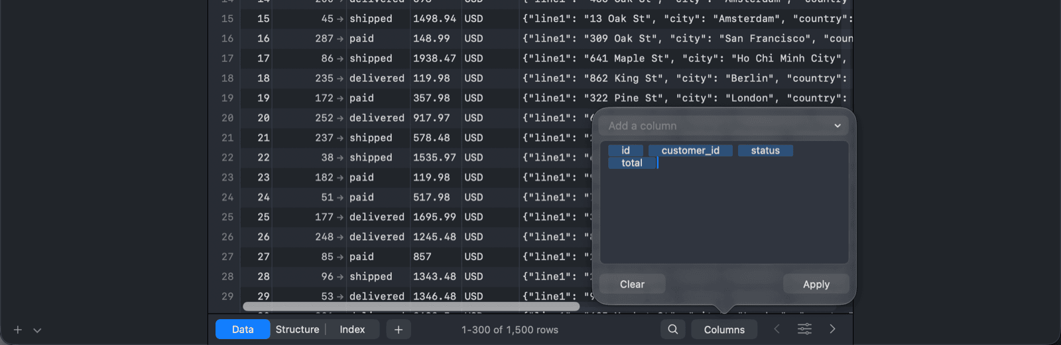1061x345 pixels.
Task: Follow foreign key arrow for customer 177
Action: 340,217
